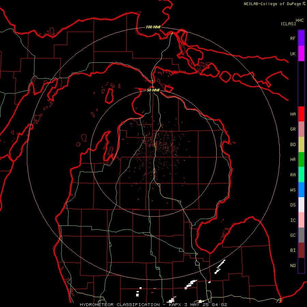Image resolution: width=307 pixels, height=307 pixels.
Task: Click the IC legend label
Action: [x=293, y=220]
